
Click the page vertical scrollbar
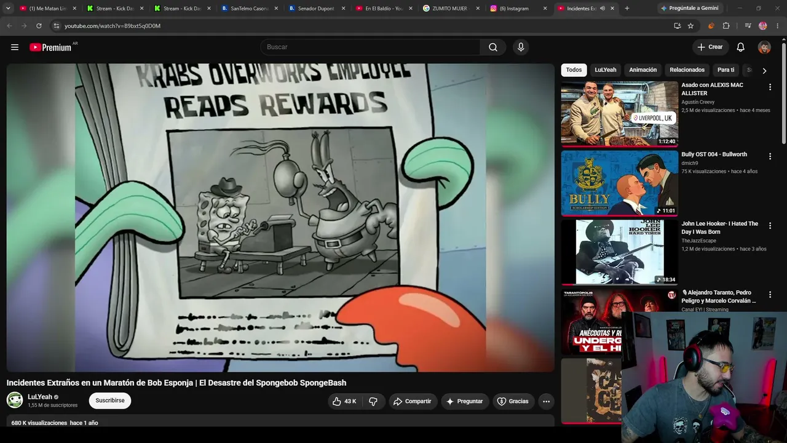pos(784,92)
